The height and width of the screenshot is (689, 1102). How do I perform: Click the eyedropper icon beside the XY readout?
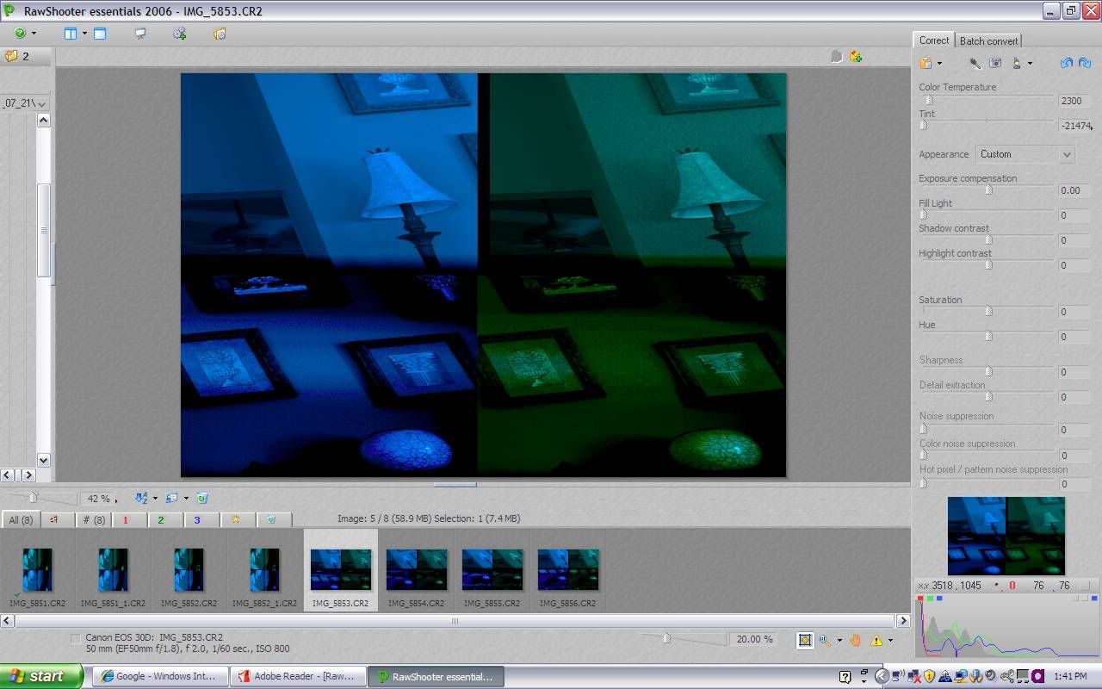tap(996, 586)
